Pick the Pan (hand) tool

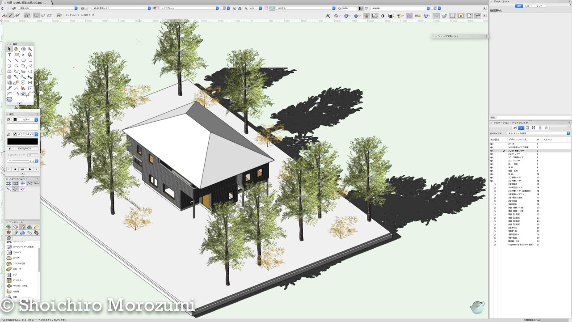(x=16, y=49)
